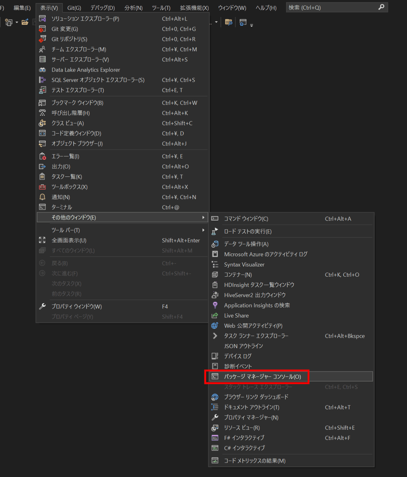Image resolution: width=407 pixels, height=477 pixels.
Task: Select ドキュメント アウトライン(T) entry
Action: click(291, 407)
